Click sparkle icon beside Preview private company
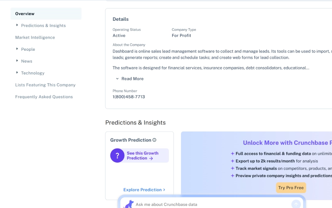 (x=232, y=176)
